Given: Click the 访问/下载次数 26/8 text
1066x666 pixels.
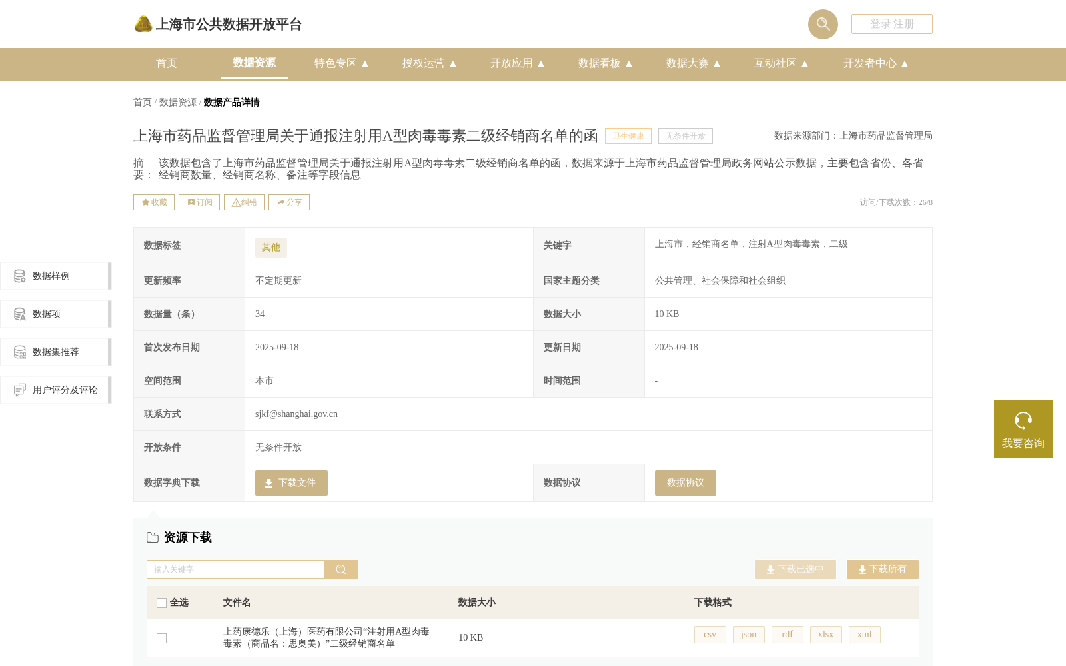Looking at the screenshot, I should click(896, 202).
